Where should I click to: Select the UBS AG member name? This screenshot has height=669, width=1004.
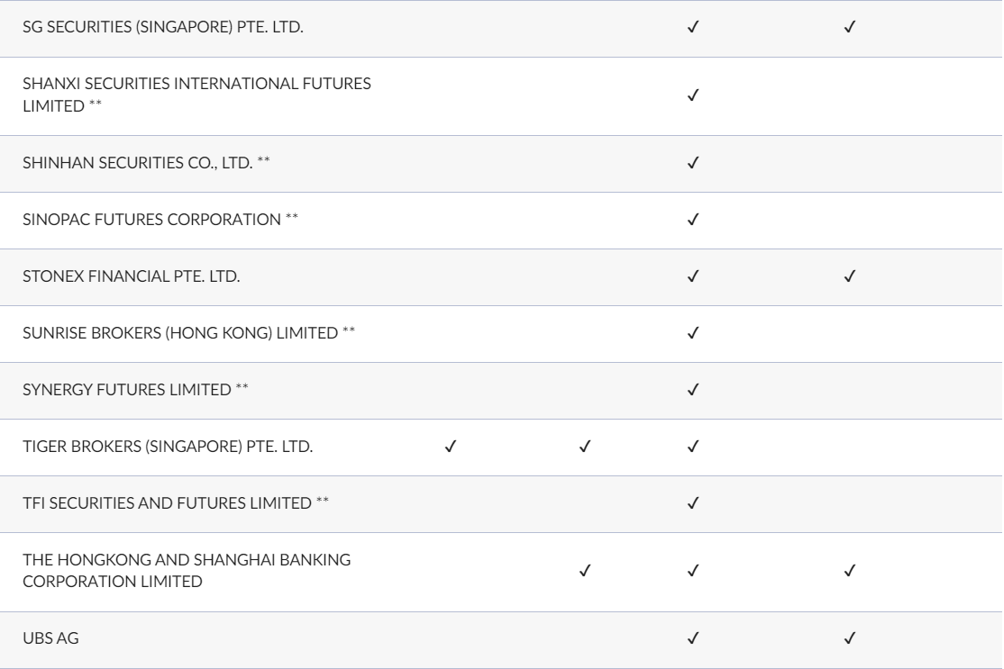(x=50, y=638)
